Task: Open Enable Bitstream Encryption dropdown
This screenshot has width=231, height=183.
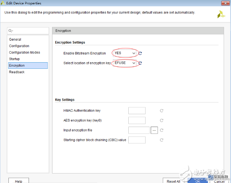Action: [x=125, y=53]
